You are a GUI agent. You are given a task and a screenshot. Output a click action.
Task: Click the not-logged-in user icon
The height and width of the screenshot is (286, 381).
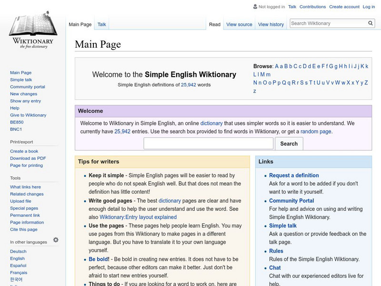[x=255, y=7]
